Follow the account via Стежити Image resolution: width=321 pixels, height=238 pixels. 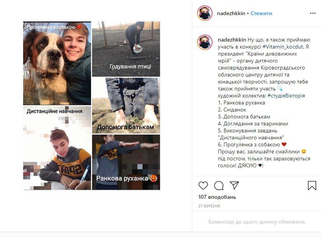(261, 13)
